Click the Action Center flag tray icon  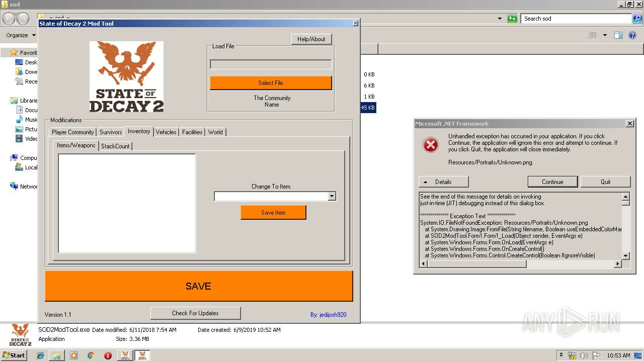(x=597, y=355)
